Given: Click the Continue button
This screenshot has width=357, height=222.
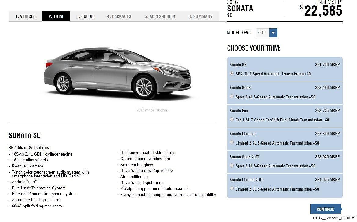Looking at the screenshot, I should [x=326, y=209].
